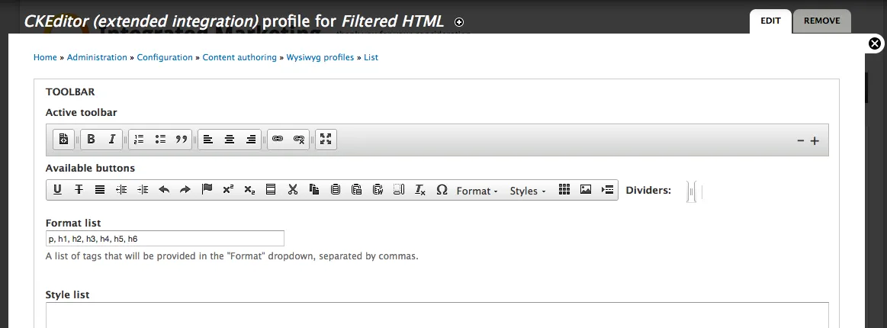Click the Blockquote quotation marks icon
The height and width of the screenshot is (328, 887).
[x=182, y=140]
